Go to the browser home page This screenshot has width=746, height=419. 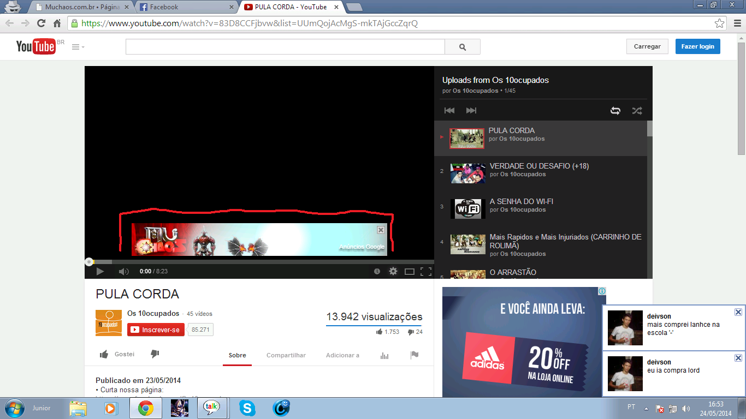coord(57,23)
